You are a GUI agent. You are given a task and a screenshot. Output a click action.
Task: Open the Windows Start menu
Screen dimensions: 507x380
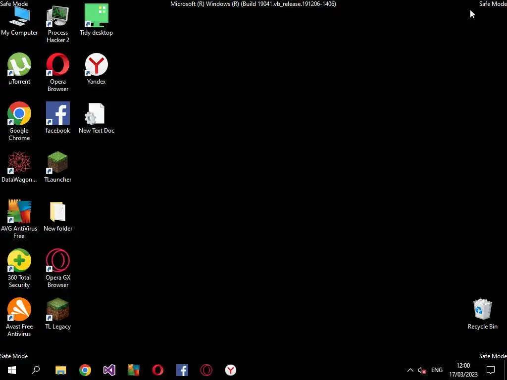click(12, 370)
